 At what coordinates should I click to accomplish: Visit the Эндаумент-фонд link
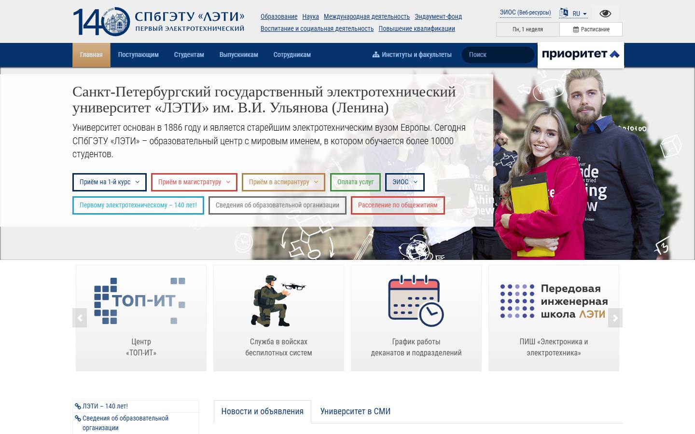(x=438, y=17)
